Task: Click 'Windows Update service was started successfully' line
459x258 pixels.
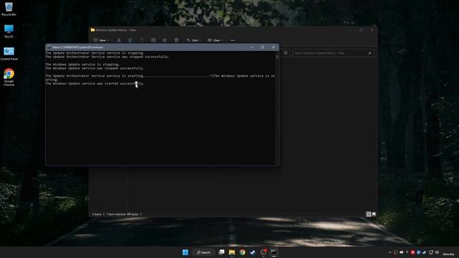Action: 95,83
